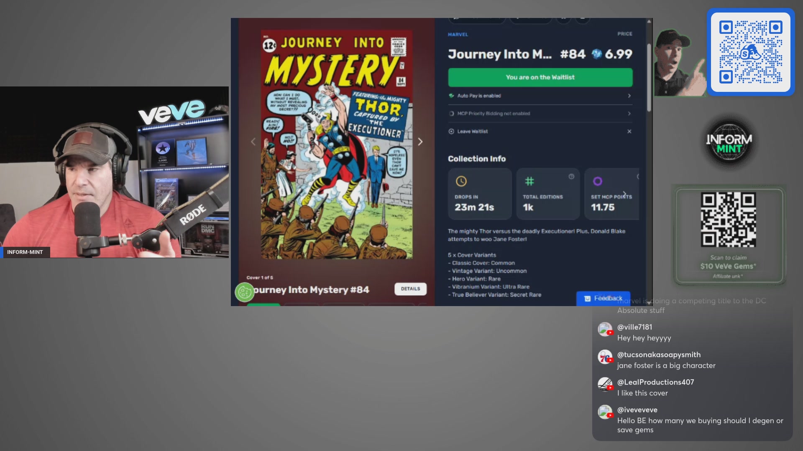Click the 'Vibranium Variant: Ultra Rare' line
Screen dimensions: 803x451
tap(489, 287)
